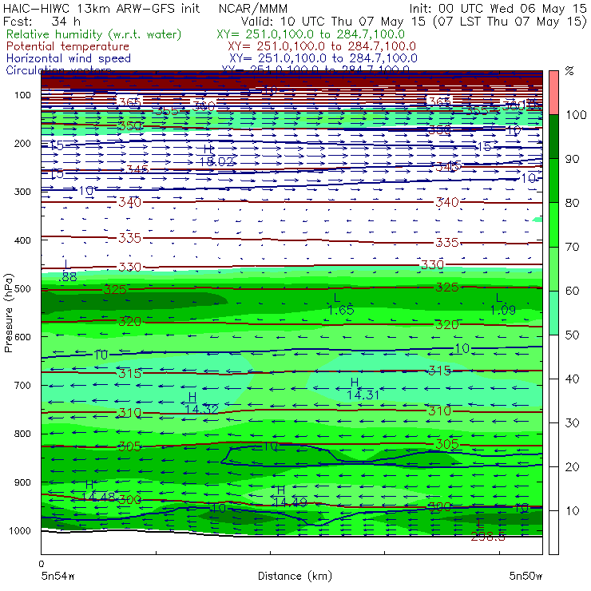Click the plot title 'HAIC-HIWC 13km ARW-GFS init'

(x=101, y=8)
